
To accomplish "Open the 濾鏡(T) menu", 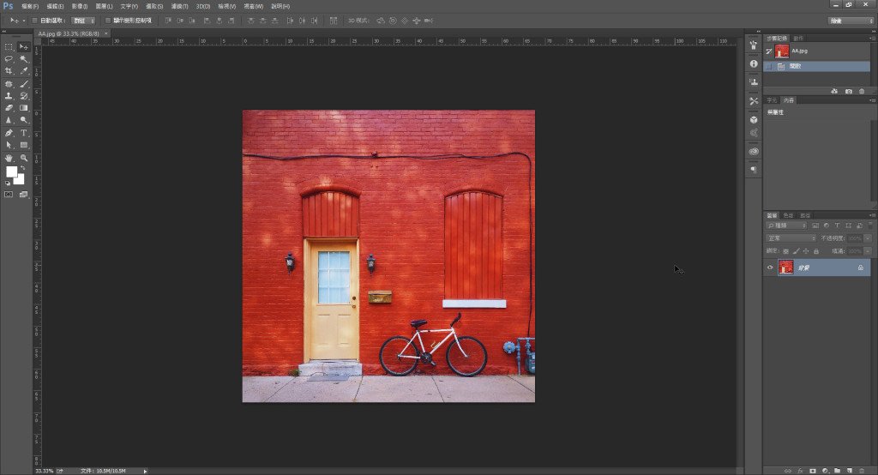I will pos(177,6).
